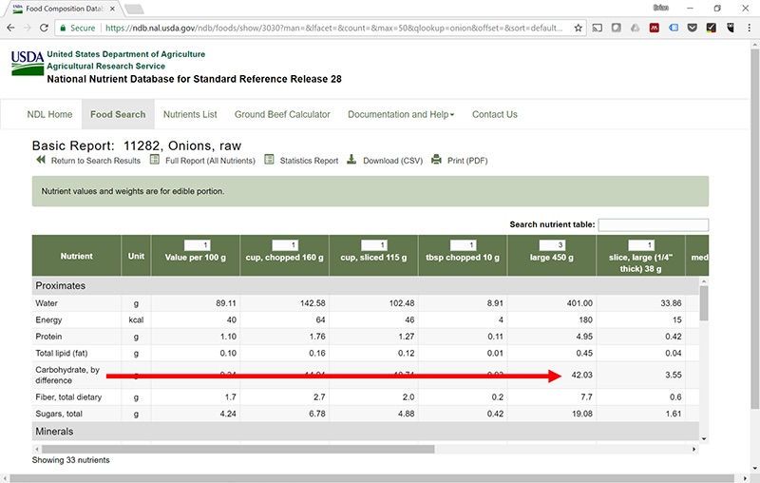Click the slice, large 38 g quantity box
The image size is (760, 483).
[x=641, y=245]
